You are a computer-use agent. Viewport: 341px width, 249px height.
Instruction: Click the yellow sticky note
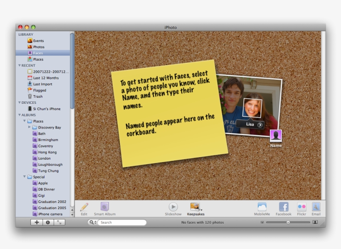pyautogui.click(x=169, y=113)
